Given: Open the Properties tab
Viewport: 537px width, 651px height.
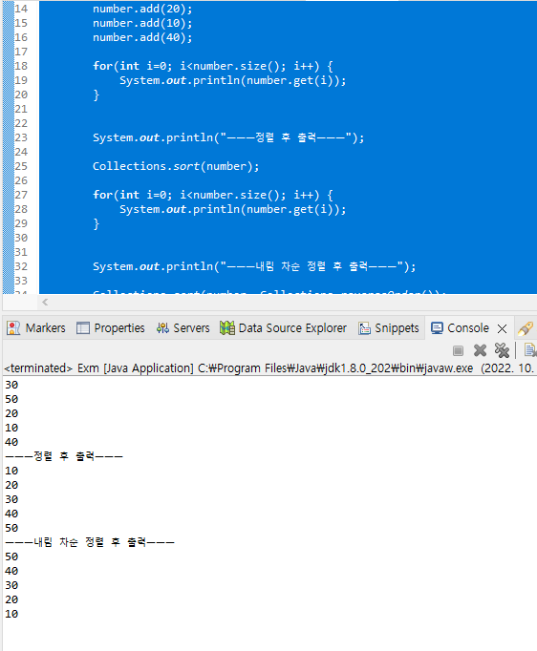Looking at the screenshot, I should (x=111, y=328).
